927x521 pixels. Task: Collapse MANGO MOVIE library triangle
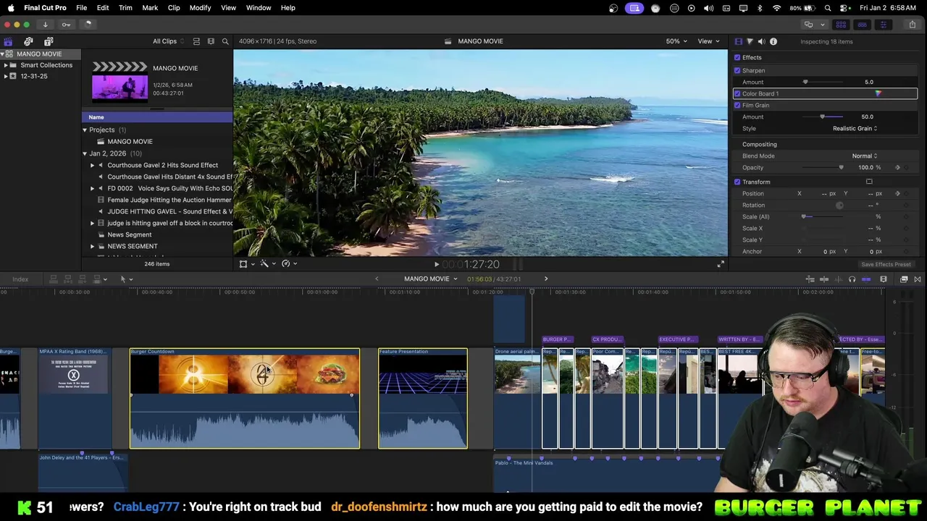click(3, 54)
